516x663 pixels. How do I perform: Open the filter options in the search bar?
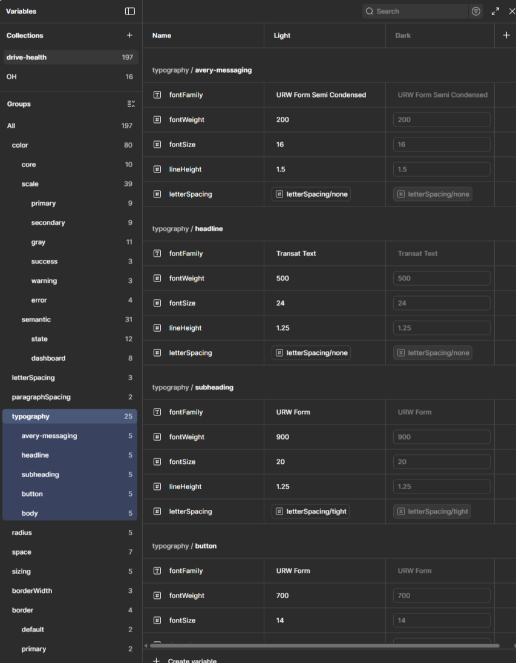475,11
